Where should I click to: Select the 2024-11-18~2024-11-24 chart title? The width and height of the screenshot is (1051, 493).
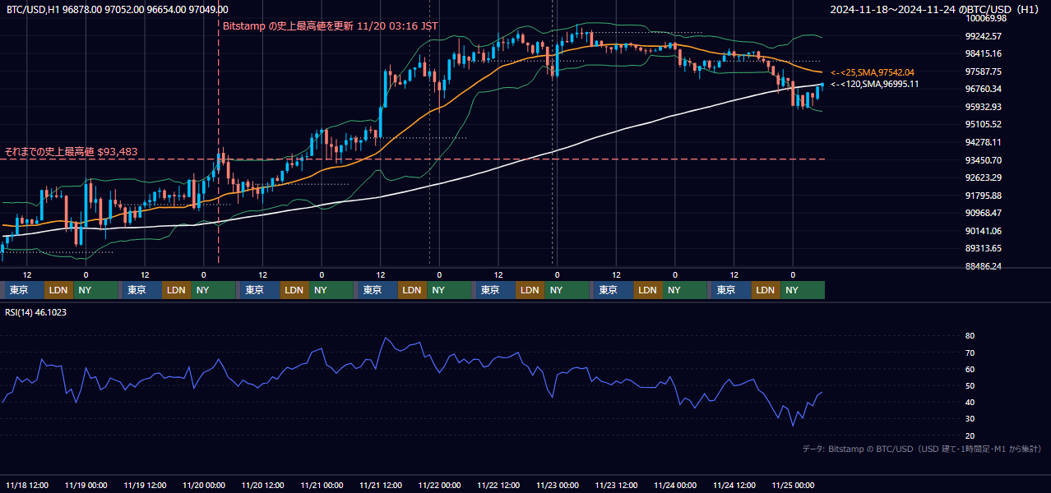pos(935,10)
